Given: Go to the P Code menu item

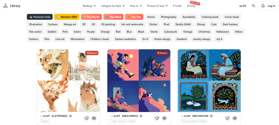Looking at the screenshot, I should coord(177,6).
